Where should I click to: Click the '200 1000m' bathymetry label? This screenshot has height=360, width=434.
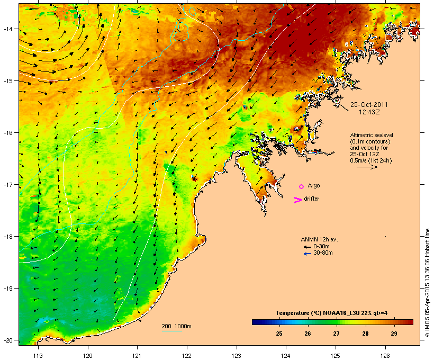(x=176, y=326)
